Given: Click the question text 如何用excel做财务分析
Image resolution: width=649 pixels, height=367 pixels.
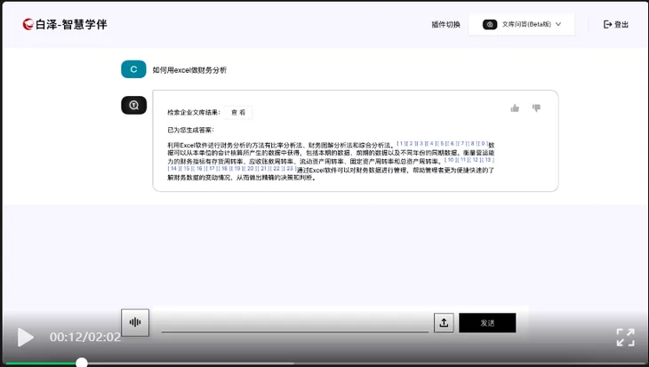Looking at the screenshot, I should (x=189, y=70).
